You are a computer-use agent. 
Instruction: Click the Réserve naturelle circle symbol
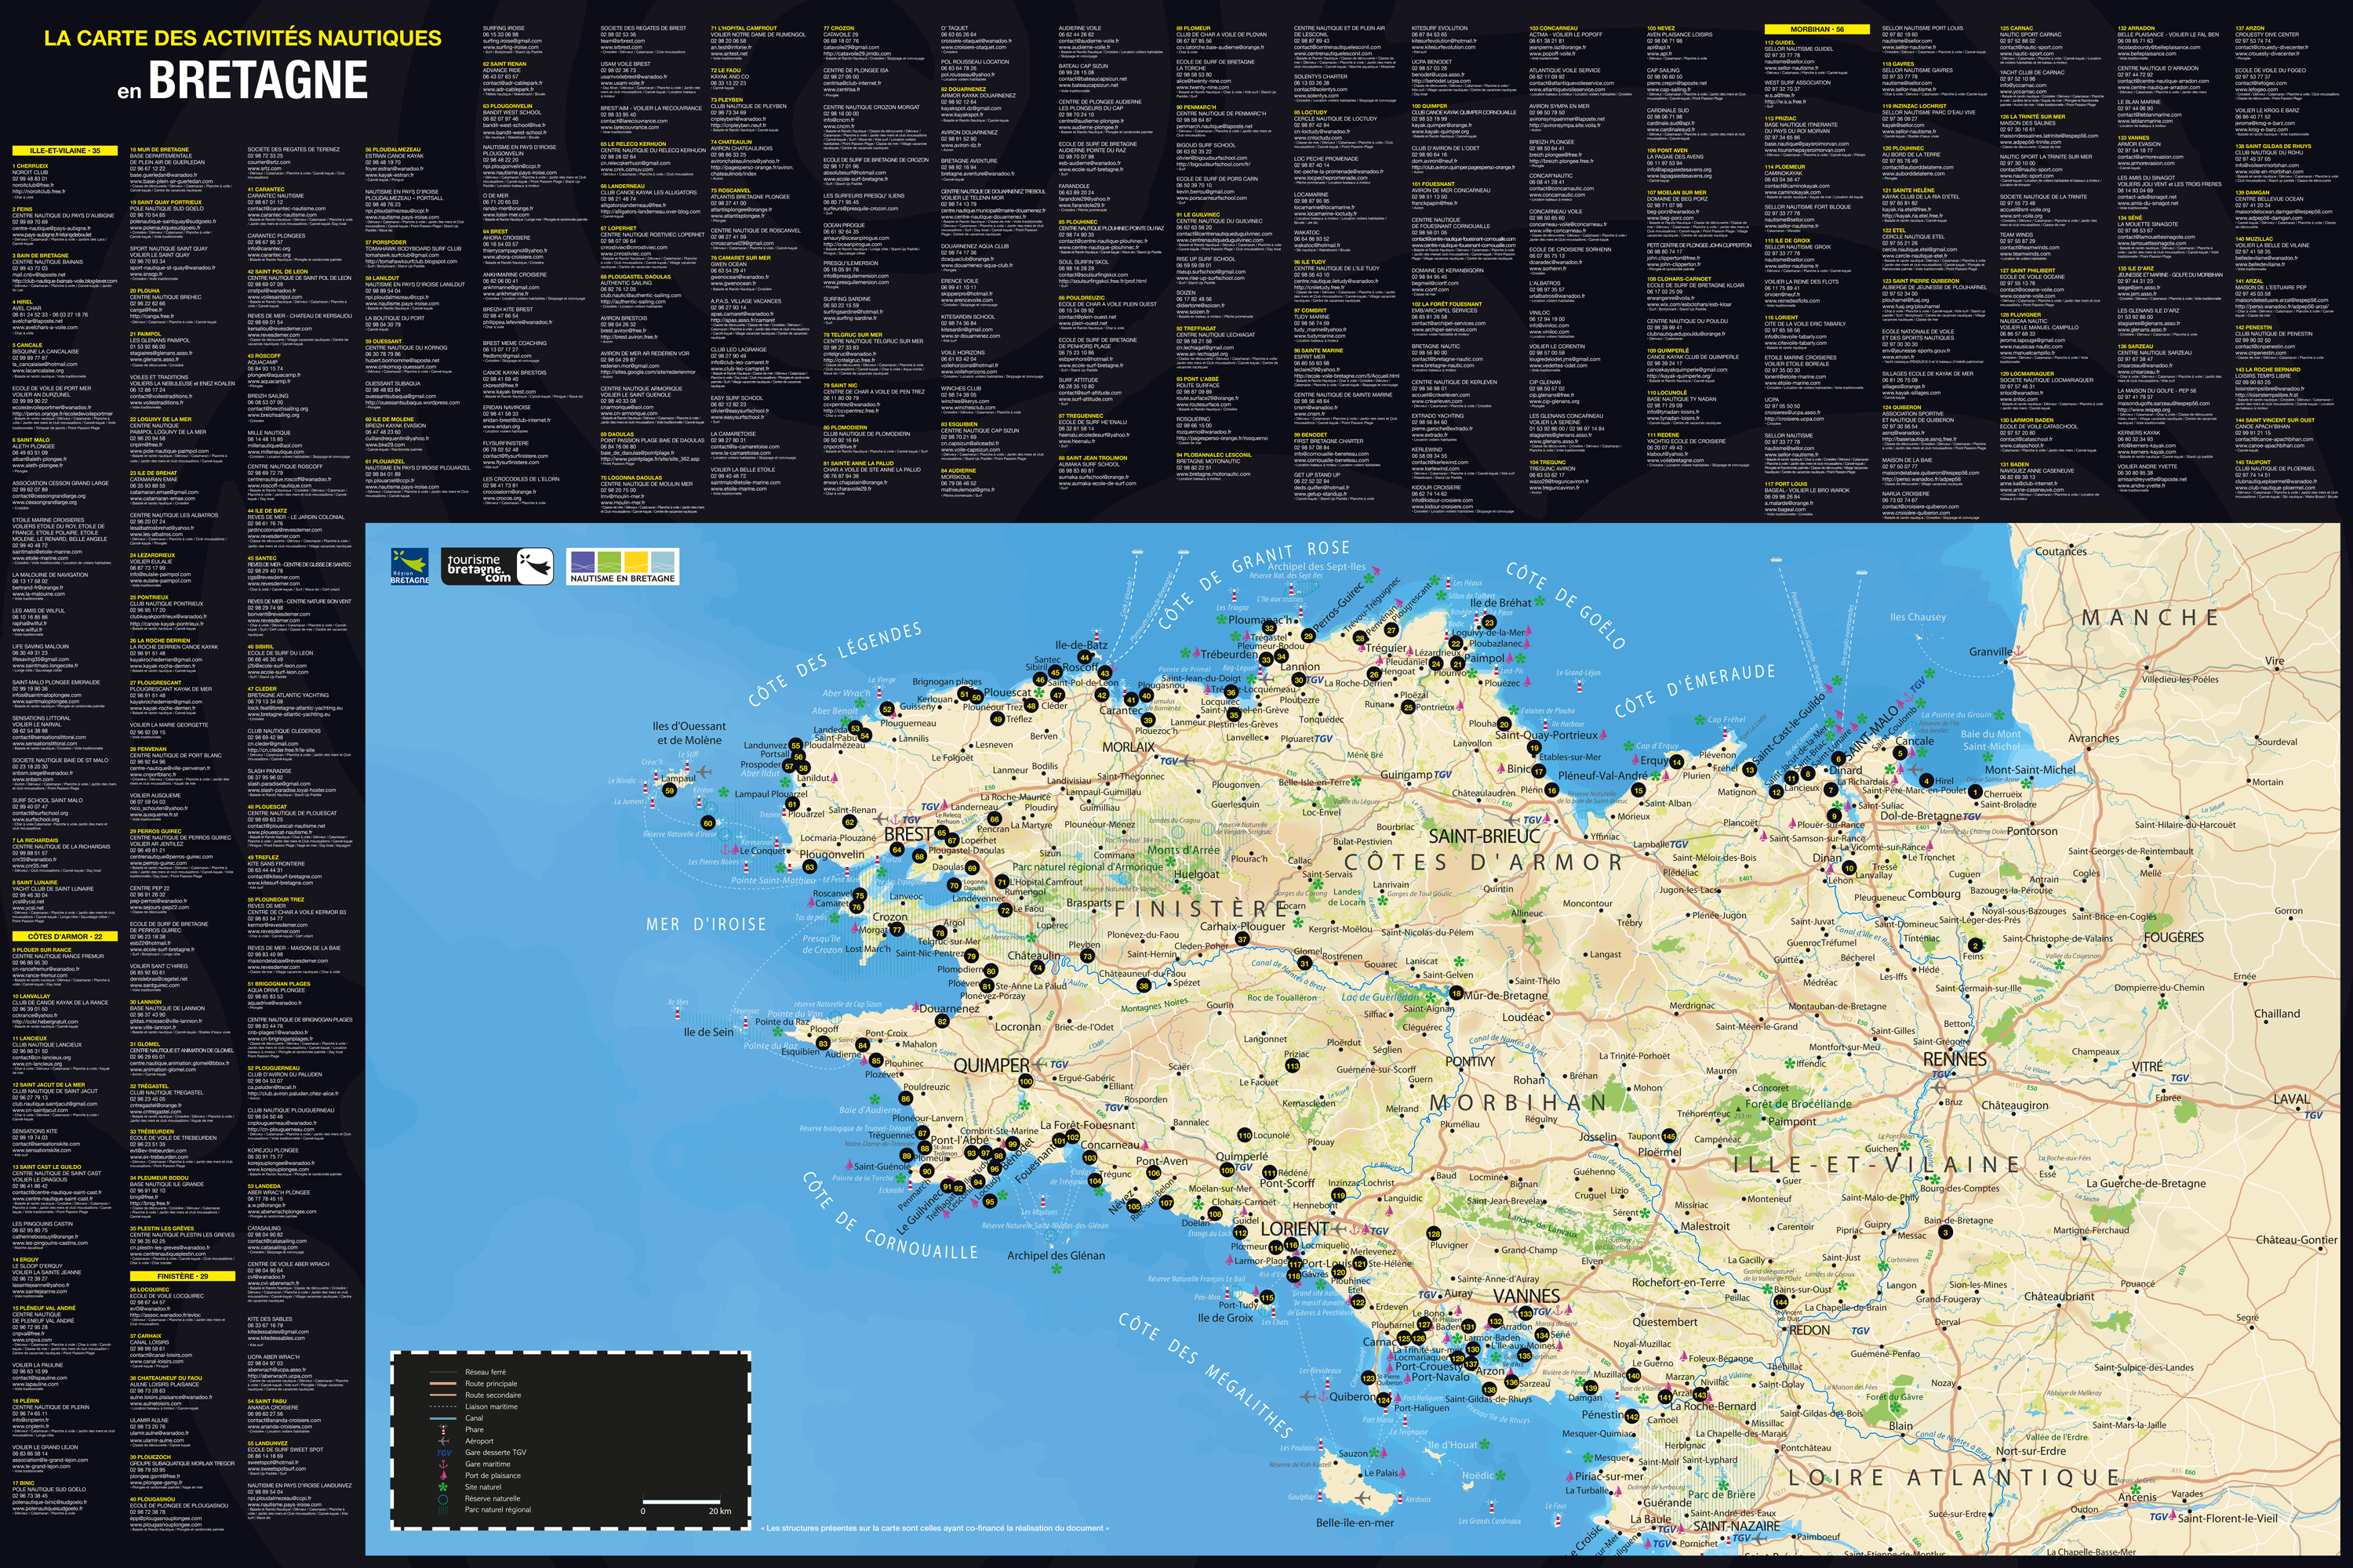pyautogui.click(x=443, y=1500)
